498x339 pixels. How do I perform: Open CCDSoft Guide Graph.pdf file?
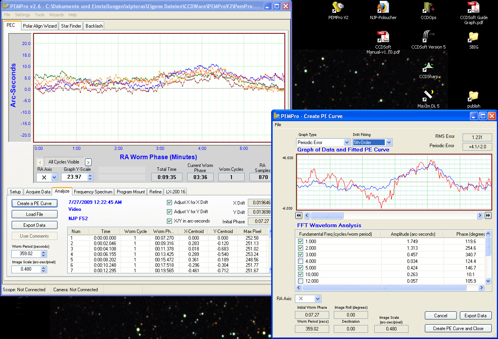(473, 8)
